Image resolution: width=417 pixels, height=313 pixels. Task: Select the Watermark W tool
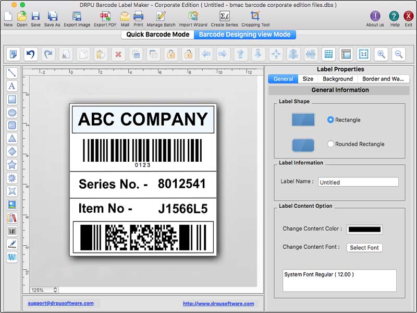click(12, 257)
